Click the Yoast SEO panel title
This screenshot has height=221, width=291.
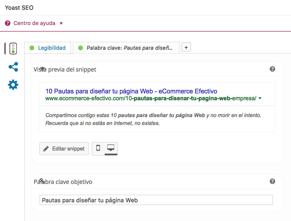coord(19,8)
